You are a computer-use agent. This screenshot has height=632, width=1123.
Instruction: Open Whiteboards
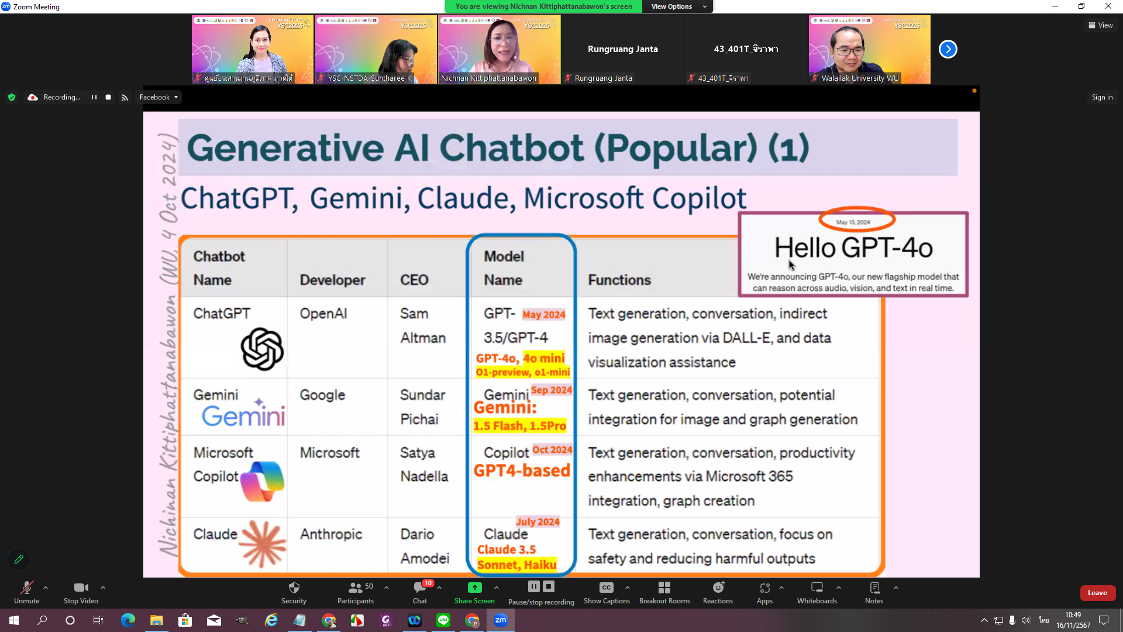(x=817, y=588)
